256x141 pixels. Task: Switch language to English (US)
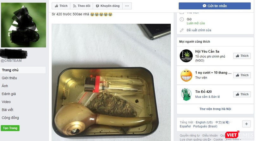click(x=204, y=122)
